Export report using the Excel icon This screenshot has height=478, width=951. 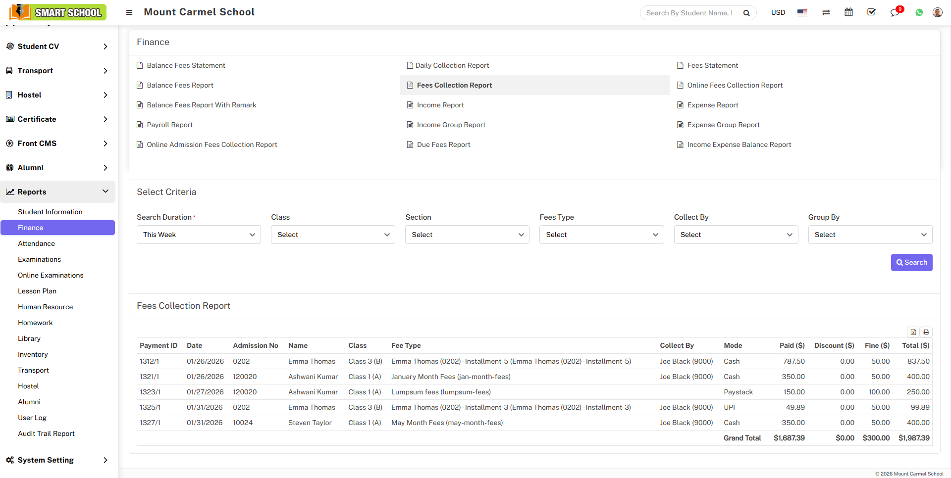(x=913, y=332)
